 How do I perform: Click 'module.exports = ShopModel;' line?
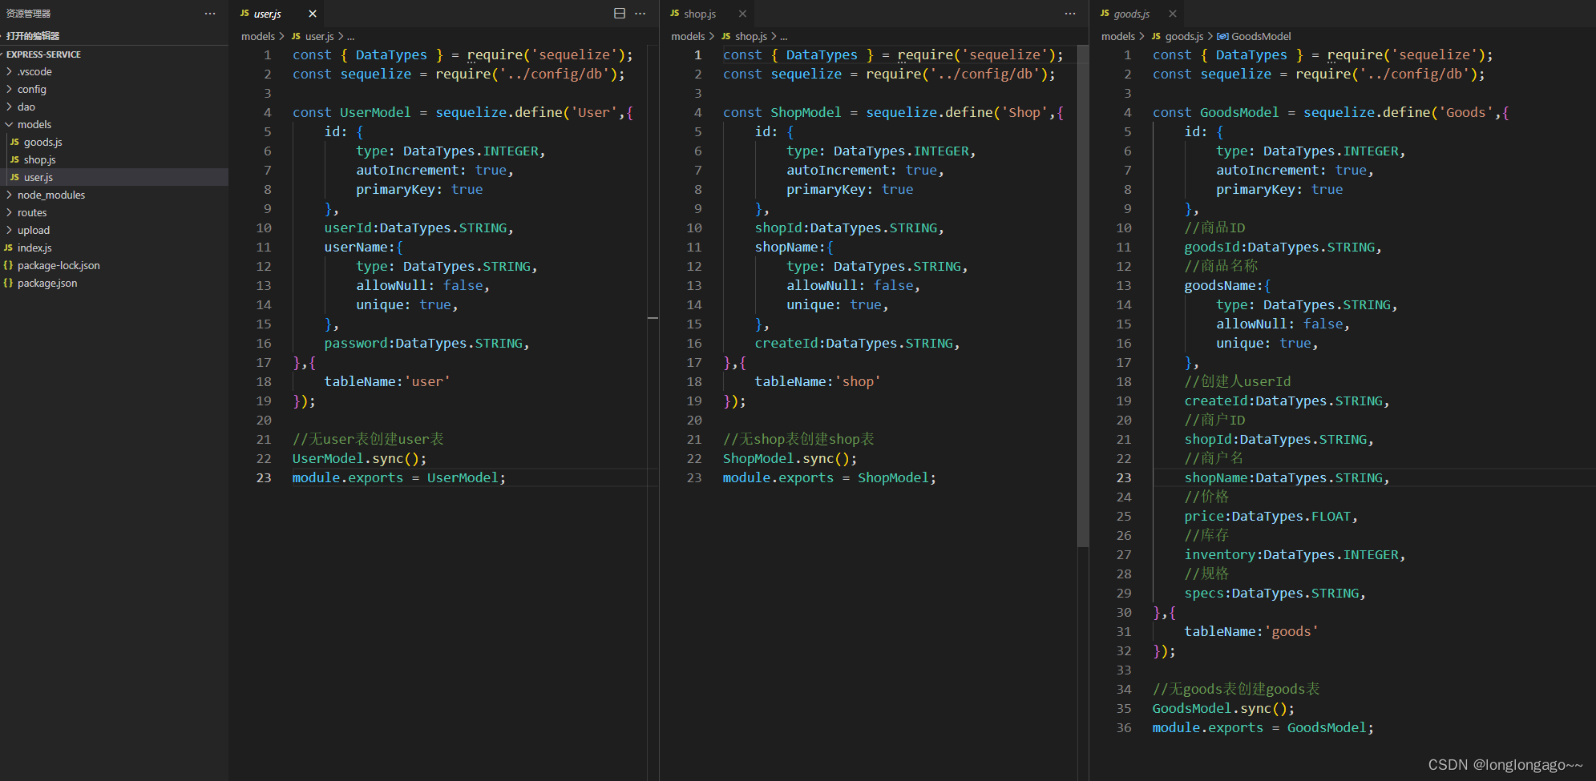click(830, 477)
